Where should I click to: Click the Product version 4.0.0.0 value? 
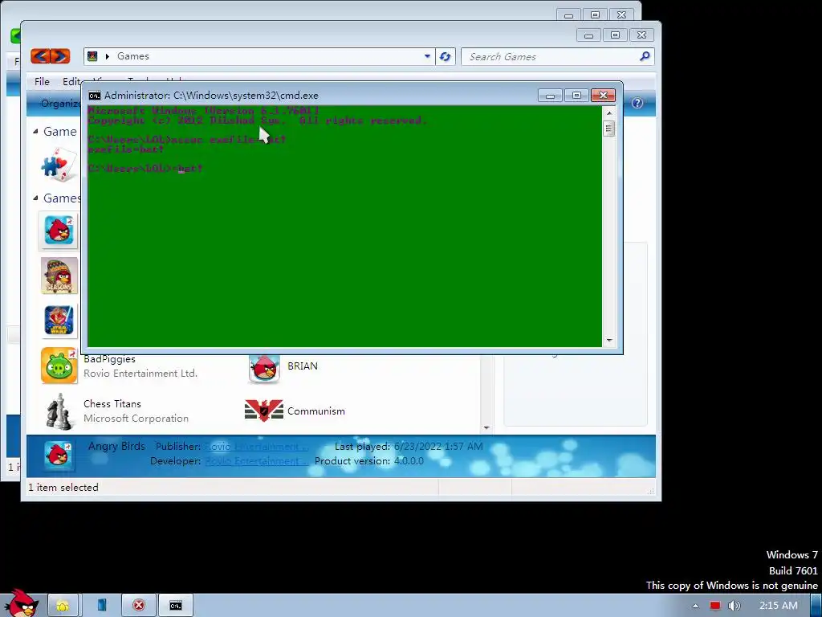(x=408, y=461)
